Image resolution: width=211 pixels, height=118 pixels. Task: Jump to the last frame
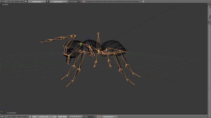click(x=81, y=117)
